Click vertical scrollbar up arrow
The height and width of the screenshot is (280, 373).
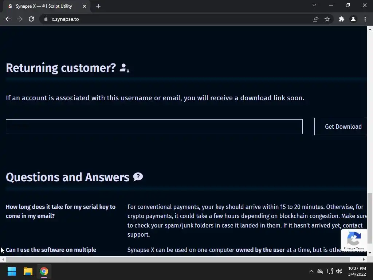click(x=370, y=29)
